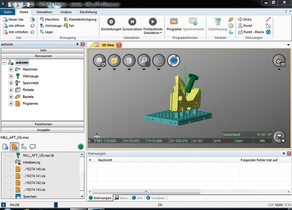Viewport: 292px width, 210px height.
Task: Click the zoom magnifier icon in 3D view
Action: (x=144, y=61)
